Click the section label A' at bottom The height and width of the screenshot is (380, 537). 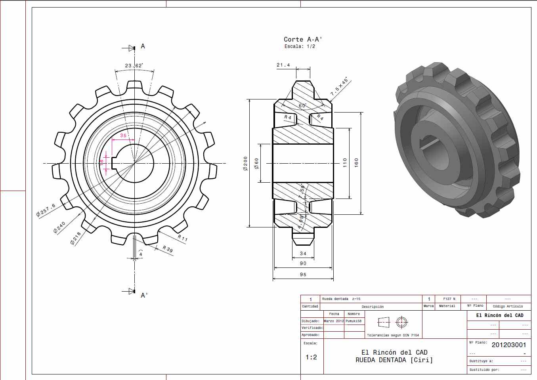pyautogui.click(x=144, y=295)
